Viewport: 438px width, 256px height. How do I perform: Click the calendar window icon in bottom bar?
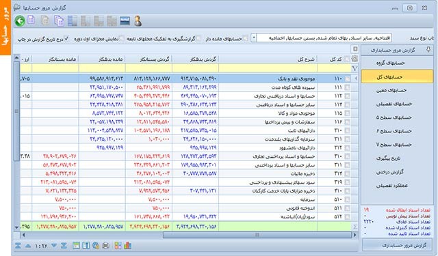click(76, 245)
